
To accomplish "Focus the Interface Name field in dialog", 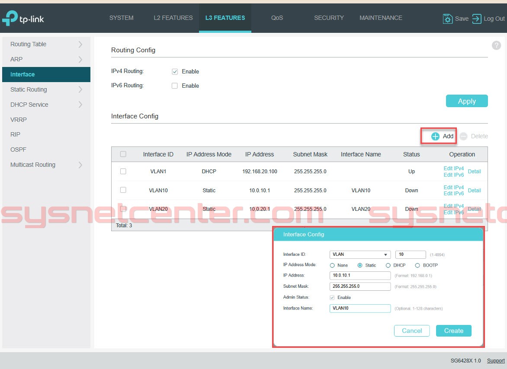I will tap(360, 309).
